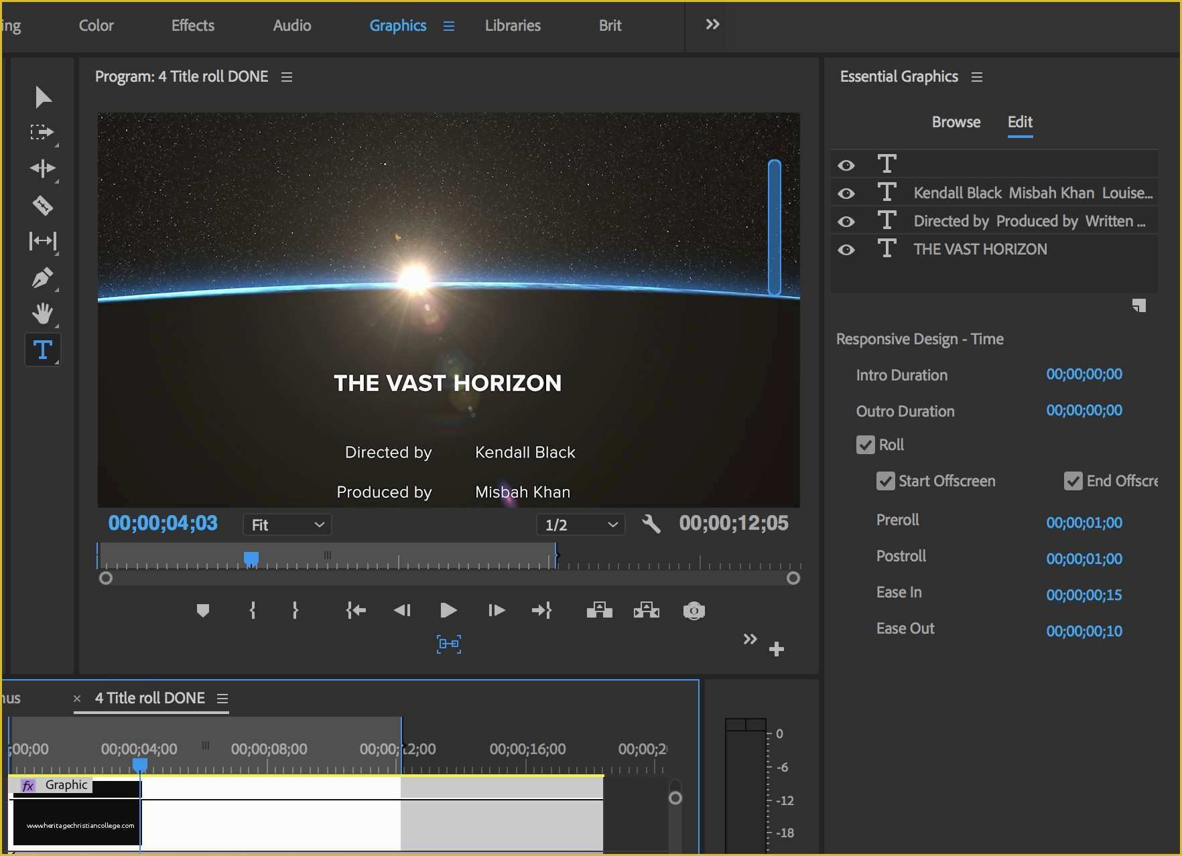Switch to the Color workspace

tap(96, 25)
